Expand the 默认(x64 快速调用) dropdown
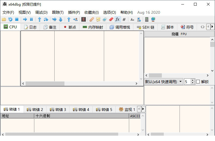Viewport: 215px width, 141px height. [x=164, y=82]
